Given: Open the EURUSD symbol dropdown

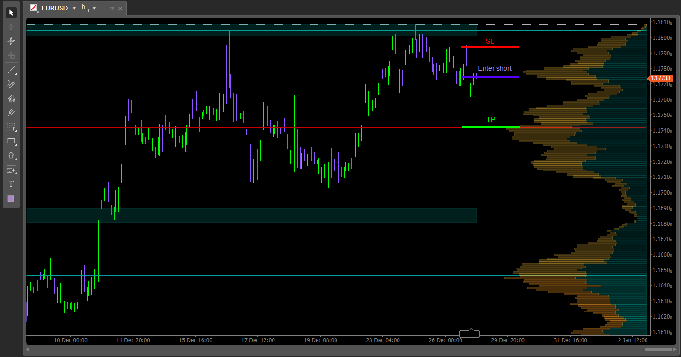Looking at the screenshot, I should click(x=74, y=9).
